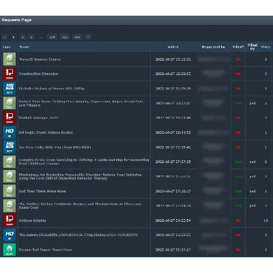Sort by the Name column header

tap(25, 47)
